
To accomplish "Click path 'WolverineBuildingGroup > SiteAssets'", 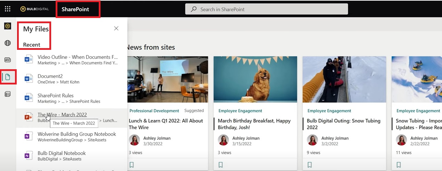I will 72,140.
